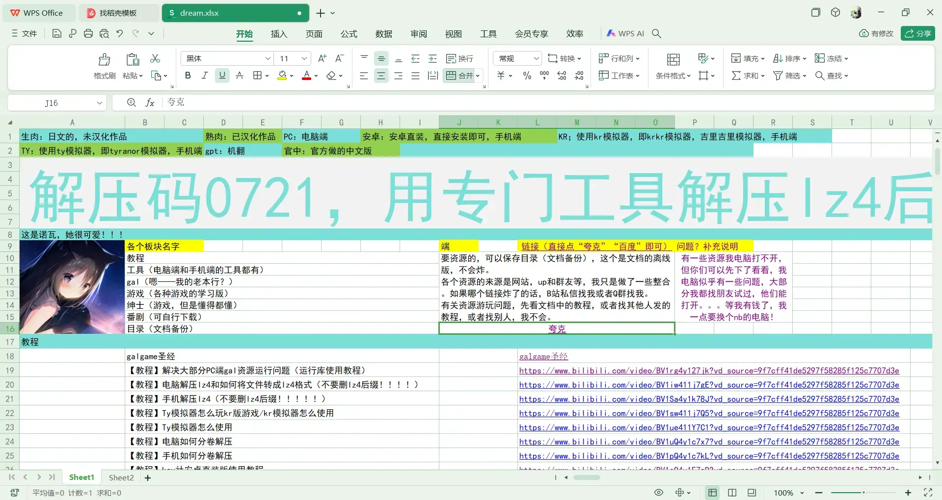The width and height of the screenshot is (942, 500).
Task: Open the Rows and Columns (行和列) dropdown
Action: click(x=619, y=58)
